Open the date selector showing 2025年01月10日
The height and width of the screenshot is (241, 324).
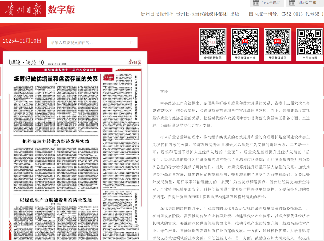point(22,41)
